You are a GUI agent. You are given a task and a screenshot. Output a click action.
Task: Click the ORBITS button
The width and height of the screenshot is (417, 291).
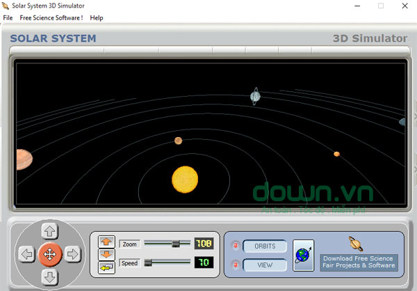265,246
